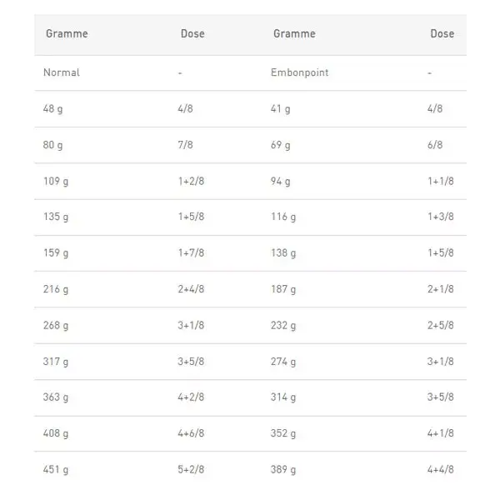
Task: Select the 317 g cell
Action: (x=56, y=362)
